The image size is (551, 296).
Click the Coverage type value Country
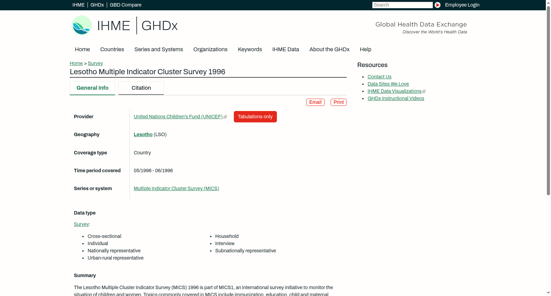coord(142,153)
